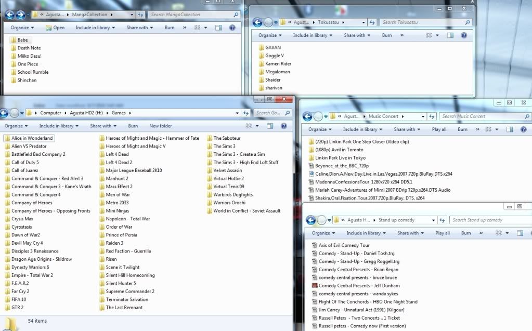Toggle preview pane in Tokusatsu window
532x331 pixels.
click(450, 35)
